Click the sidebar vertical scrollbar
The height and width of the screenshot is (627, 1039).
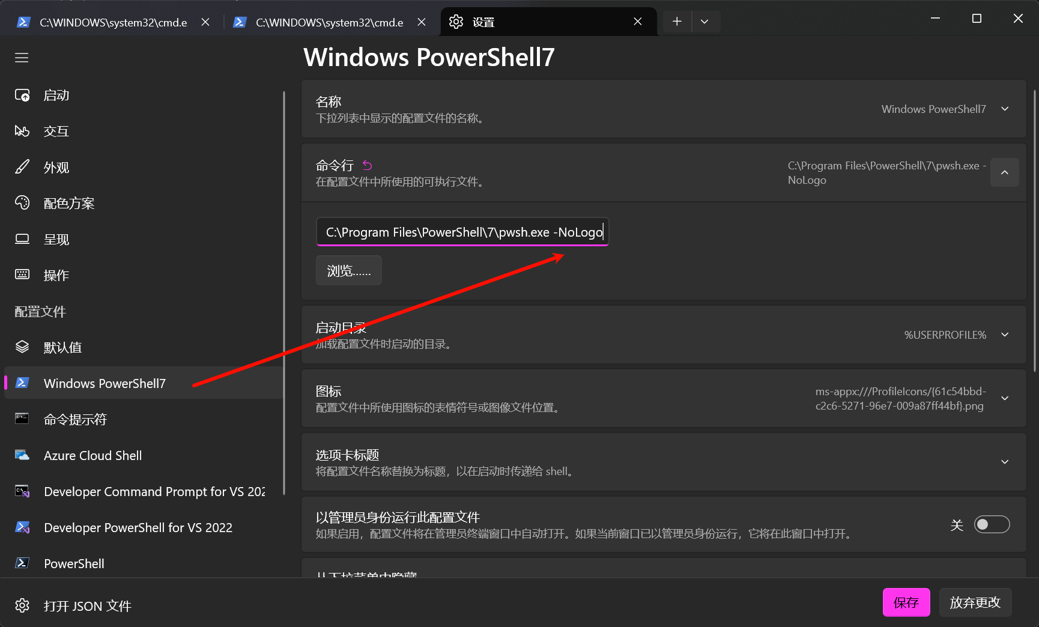[x=284, y=293]
